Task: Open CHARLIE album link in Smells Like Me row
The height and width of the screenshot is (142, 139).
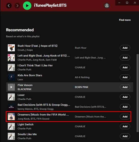Action: pos(80,136)
